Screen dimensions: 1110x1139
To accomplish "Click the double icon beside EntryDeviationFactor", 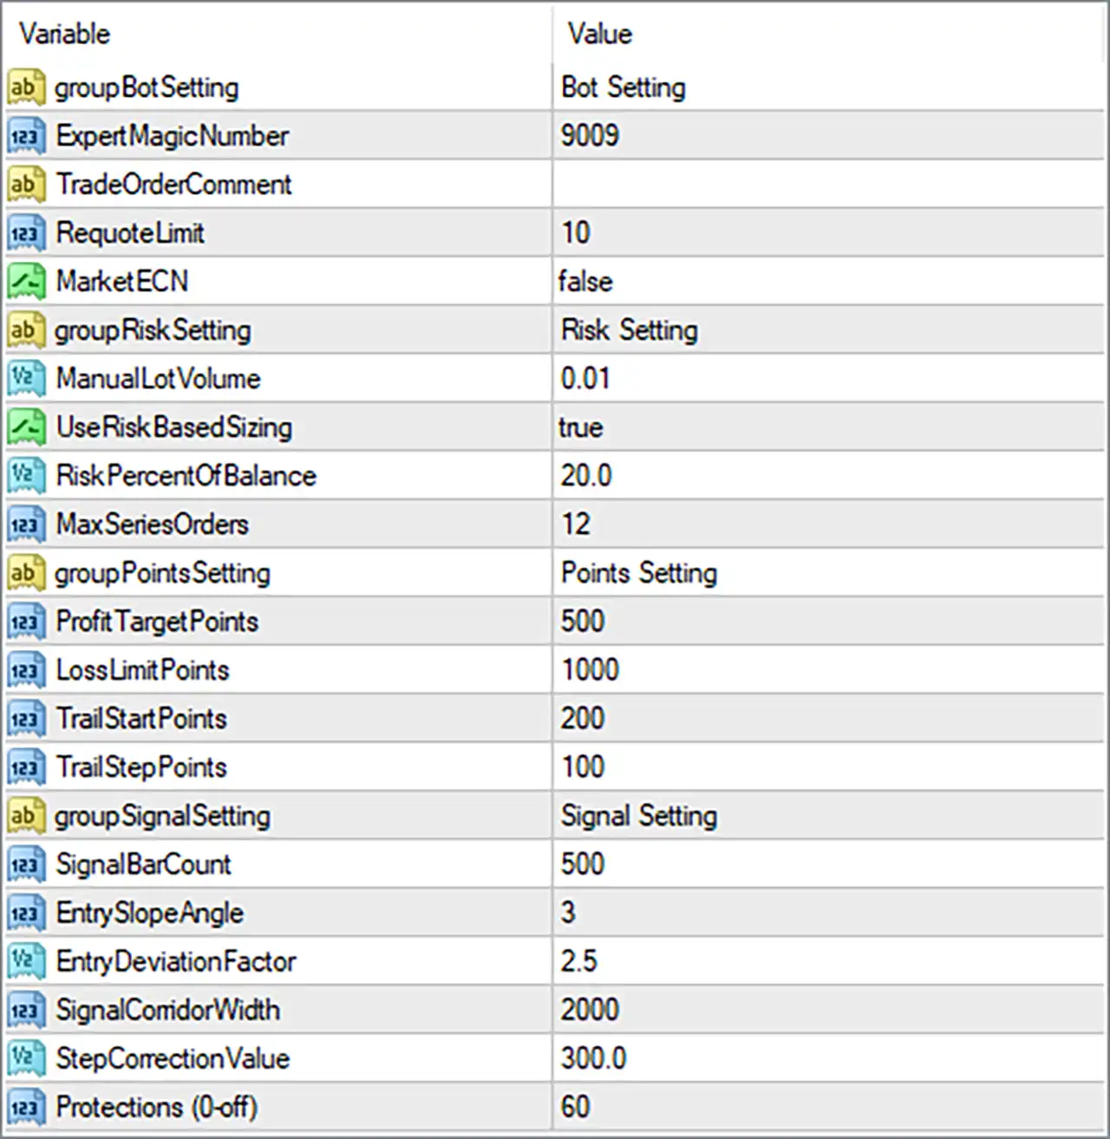I will coord(25,961).
